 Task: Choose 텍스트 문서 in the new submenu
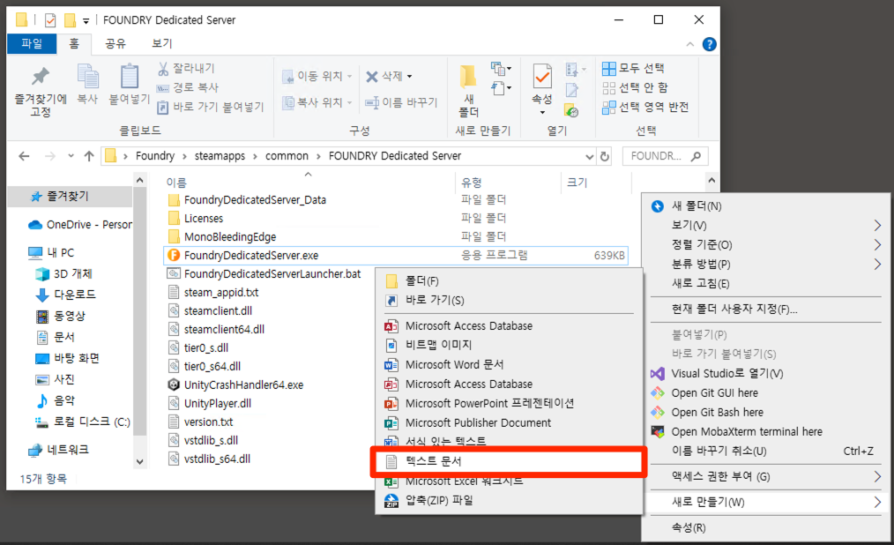pos(509,461)
